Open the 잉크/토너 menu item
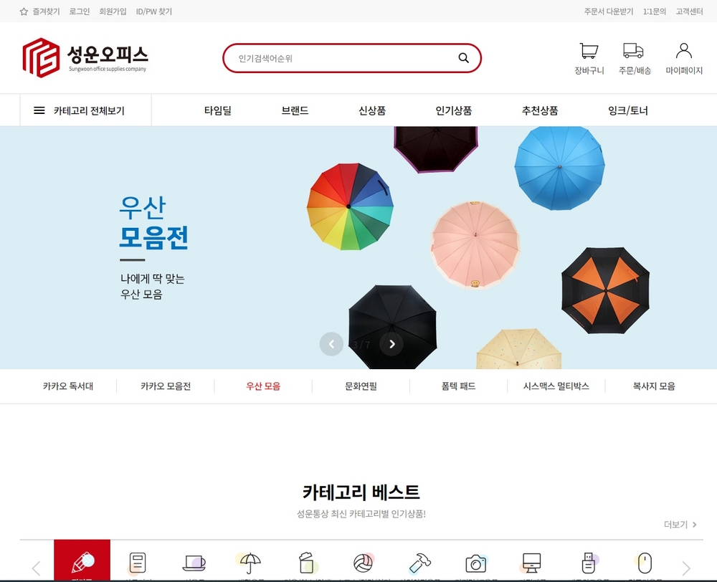This screenshot has width=717, height=582. [627, 110]
